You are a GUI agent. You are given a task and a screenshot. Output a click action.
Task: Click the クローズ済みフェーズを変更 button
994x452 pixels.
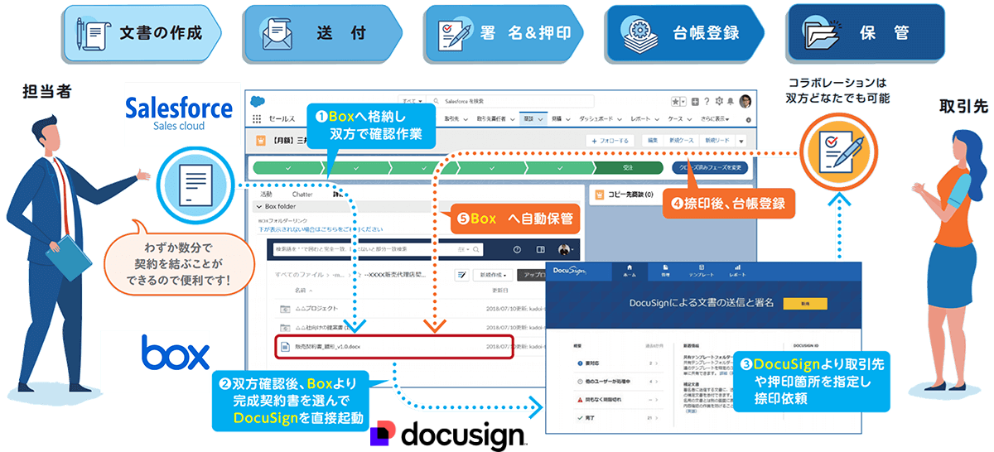tap(710, 167)
